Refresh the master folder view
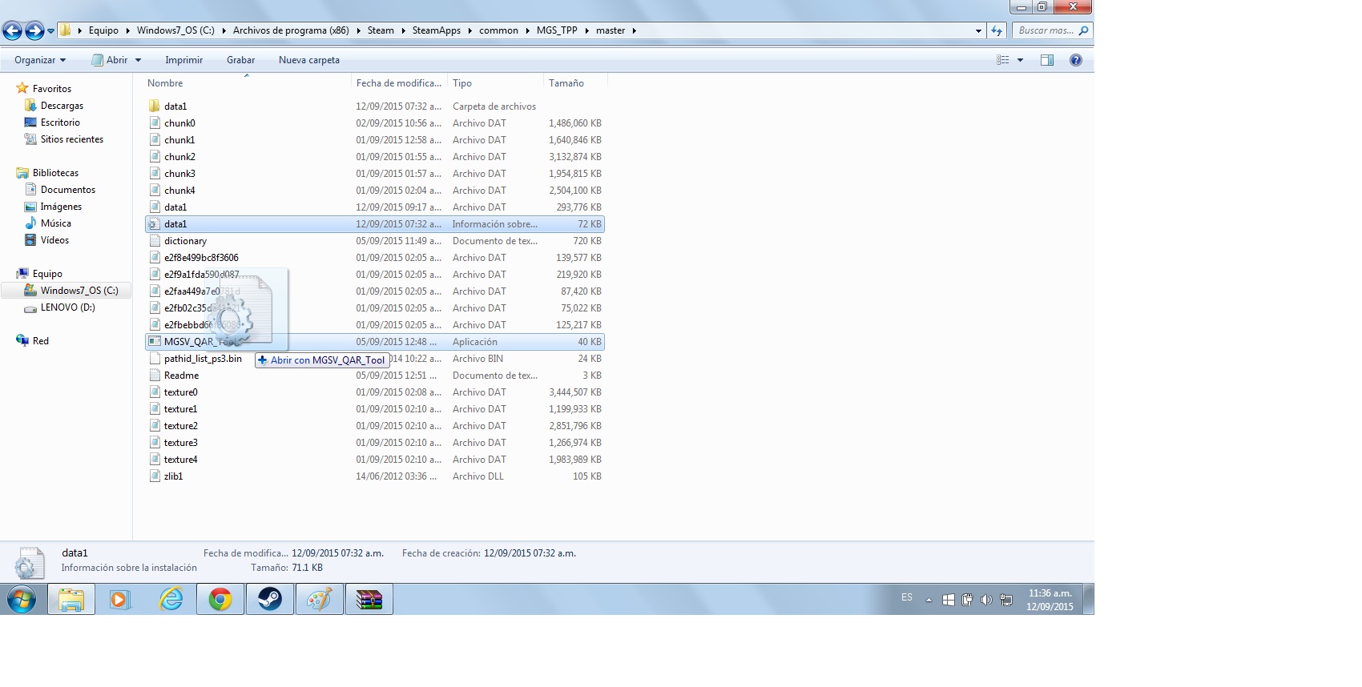The height and width of the screenshot is (687, 1362). tap(997, 30)
